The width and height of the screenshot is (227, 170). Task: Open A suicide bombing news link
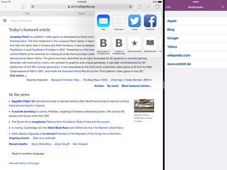pyautogui.click(x=23, y=111)
